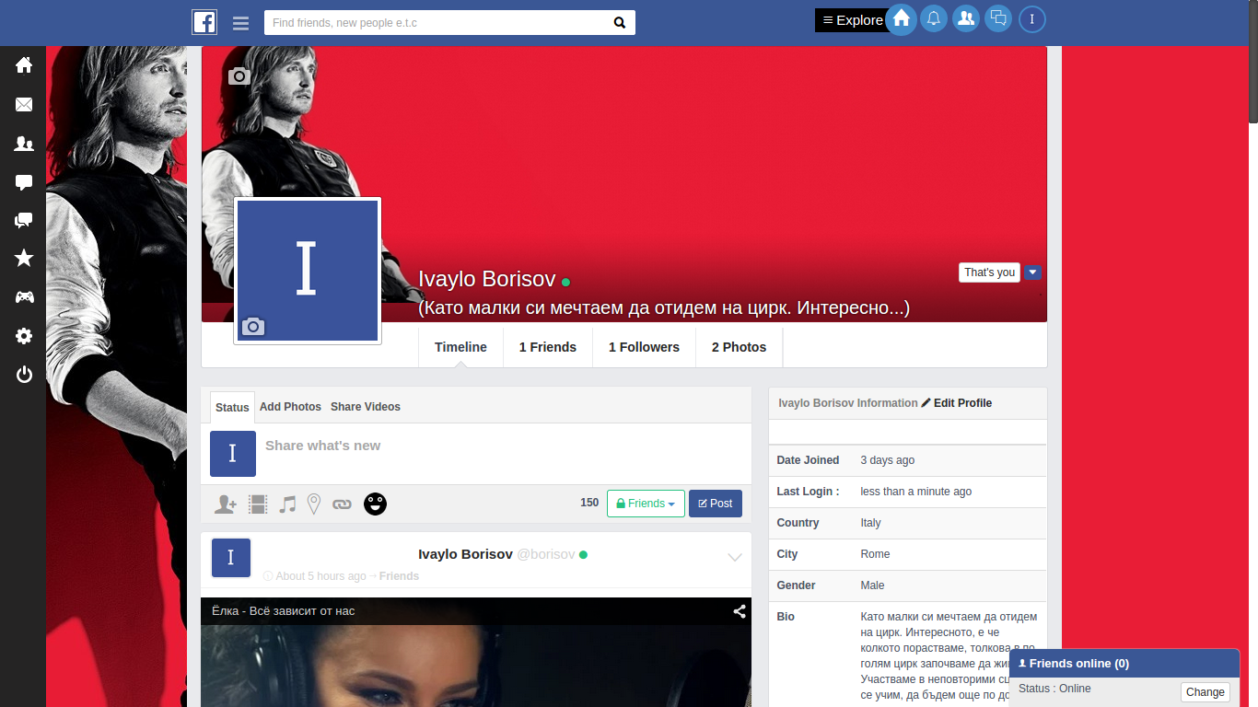Image resolution: width=1258 pixels, height=707 pixels.
Task: Click the Post button
Action: pos(716,504)
